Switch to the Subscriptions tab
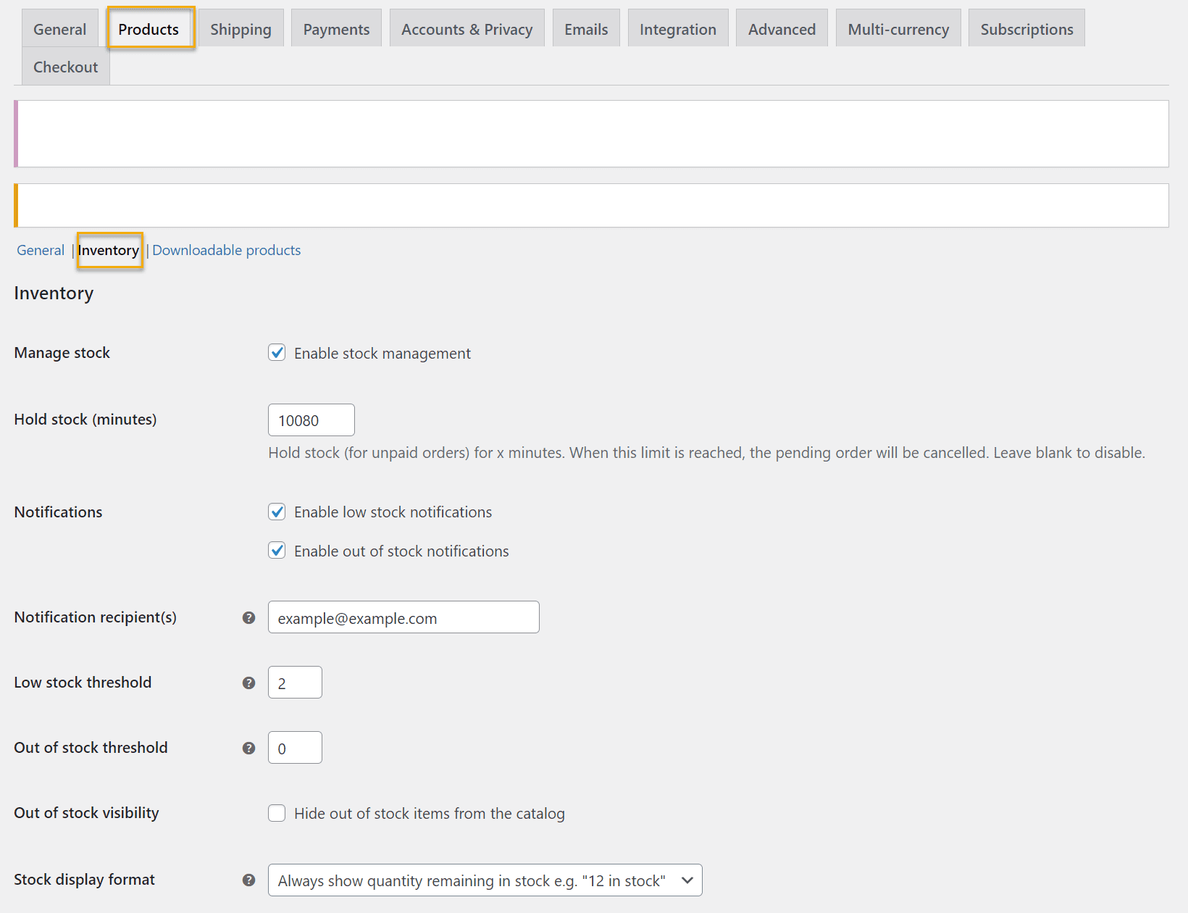1188x913 pixels. coord(1026,29)
